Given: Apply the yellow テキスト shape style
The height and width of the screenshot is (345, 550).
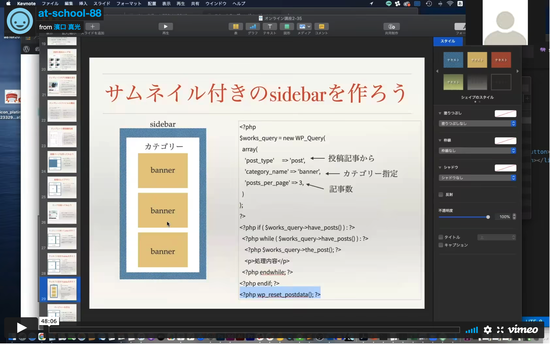Looking at the screenshot, I should click(x=477, y=60).
